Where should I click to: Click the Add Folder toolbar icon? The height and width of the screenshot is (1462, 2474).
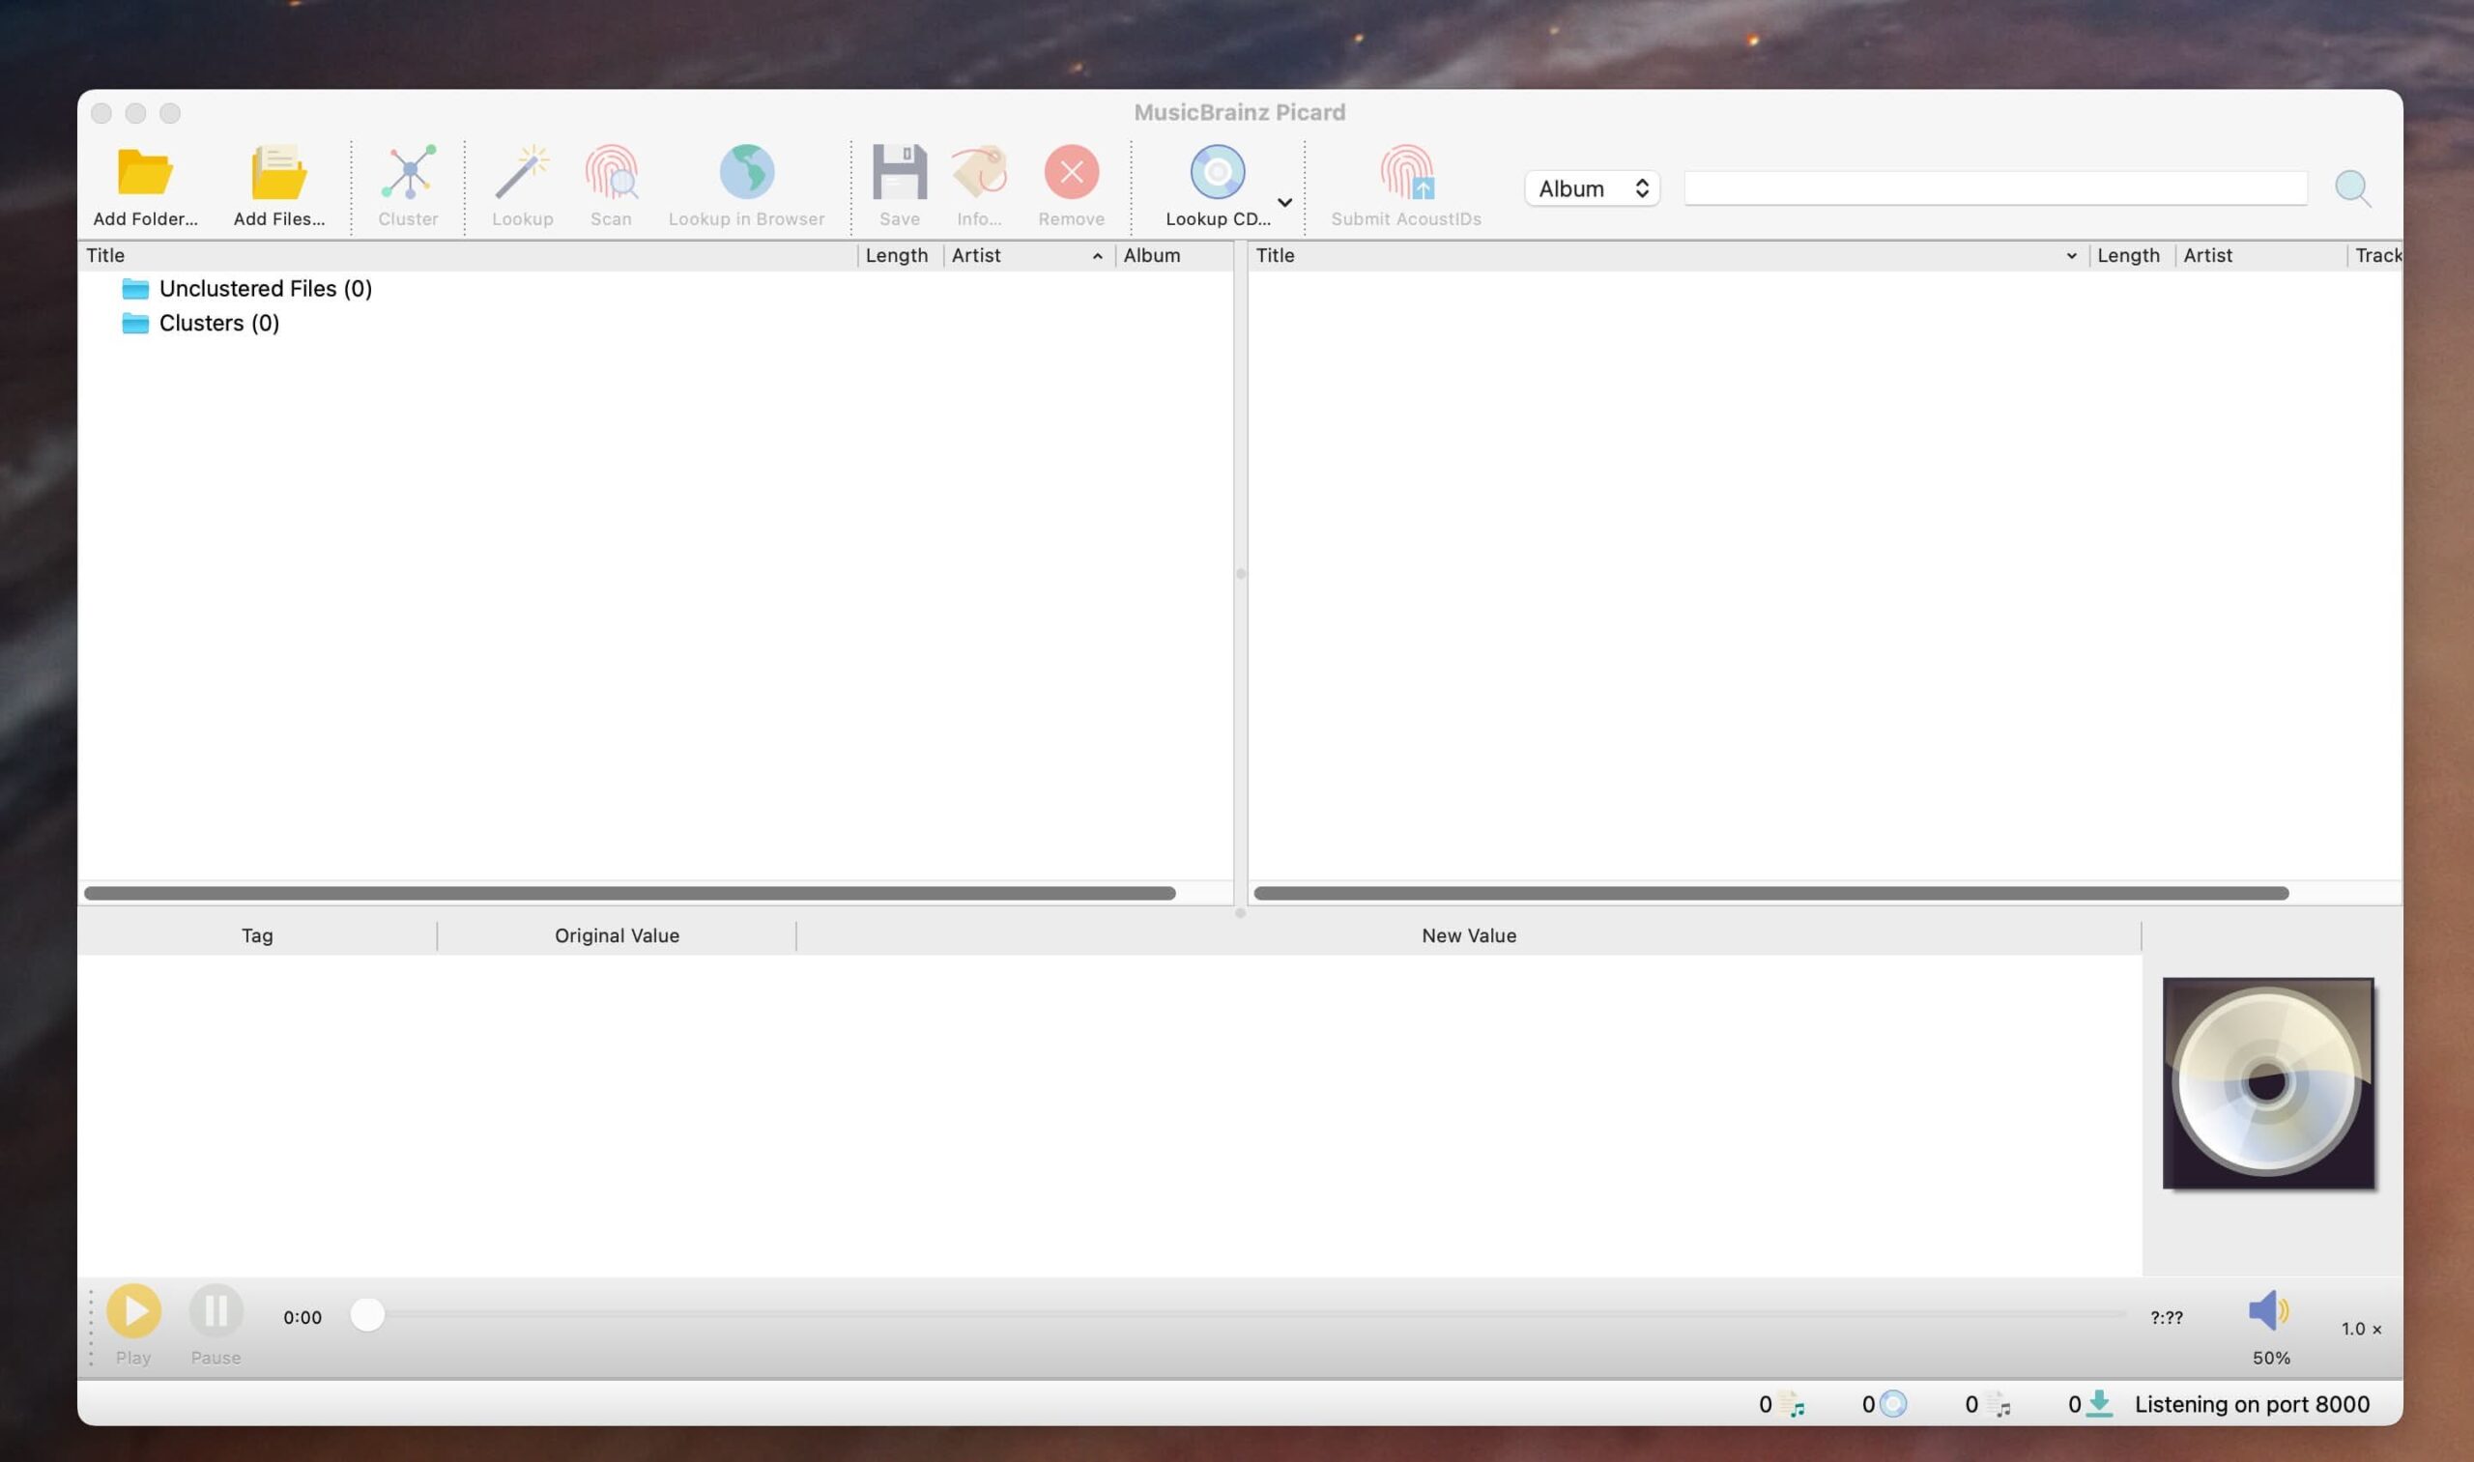[145, 172]
